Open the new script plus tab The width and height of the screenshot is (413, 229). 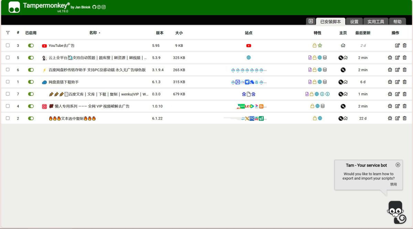pos(311,21)
